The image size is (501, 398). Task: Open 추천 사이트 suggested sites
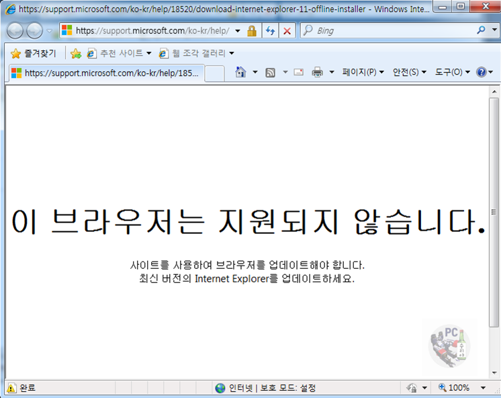119,53
